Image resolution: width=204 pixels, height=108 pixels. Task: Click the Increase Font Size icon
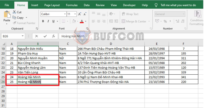80,14
